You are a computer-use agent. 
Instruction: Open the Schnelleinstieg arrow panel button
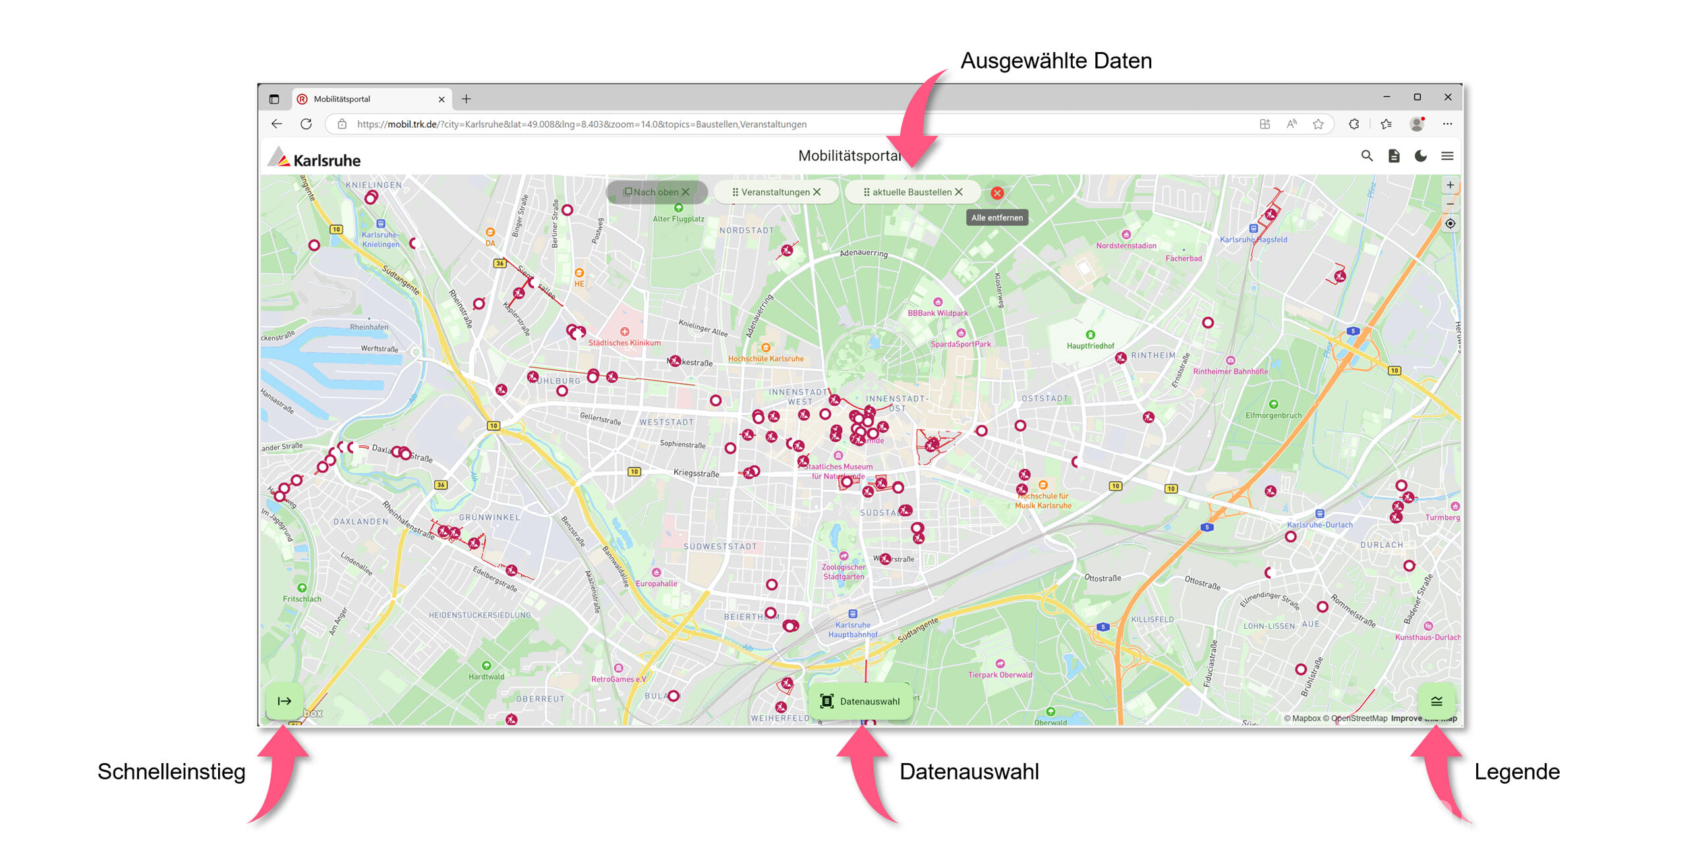[285, 701]
